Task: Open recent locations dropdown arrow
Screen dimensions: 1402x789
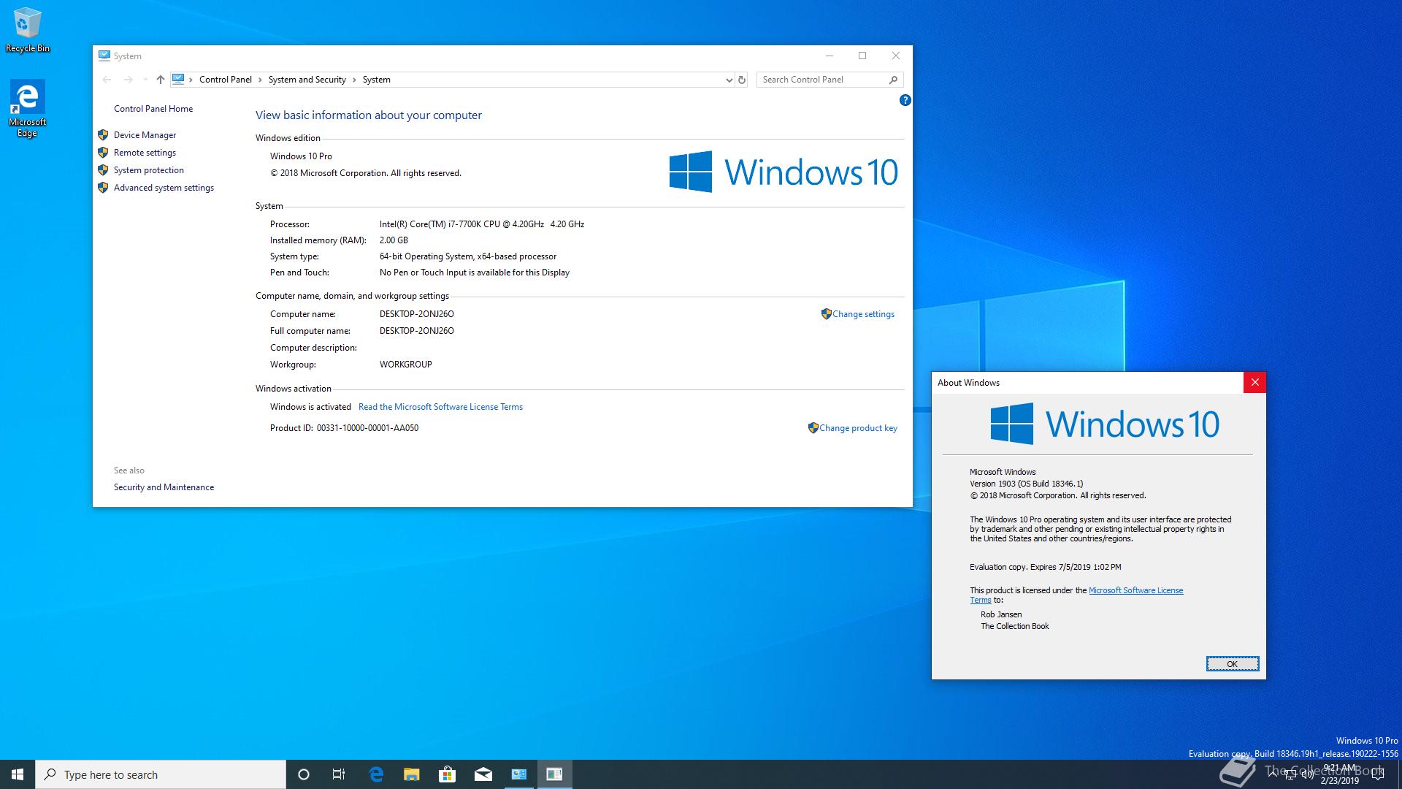Action: point(145,80)
